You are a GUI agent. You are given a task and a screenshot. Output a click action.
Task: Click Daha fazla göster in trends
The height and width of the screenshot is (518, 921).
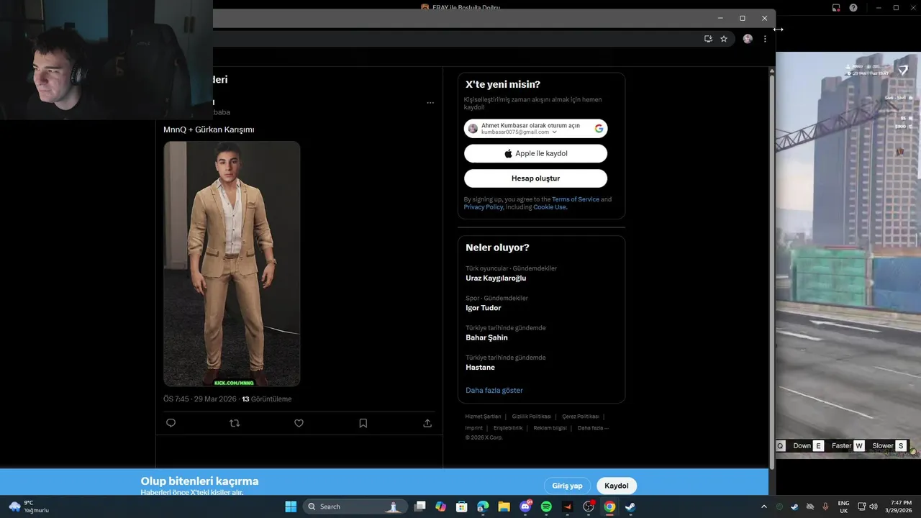(x=494, y=391)
